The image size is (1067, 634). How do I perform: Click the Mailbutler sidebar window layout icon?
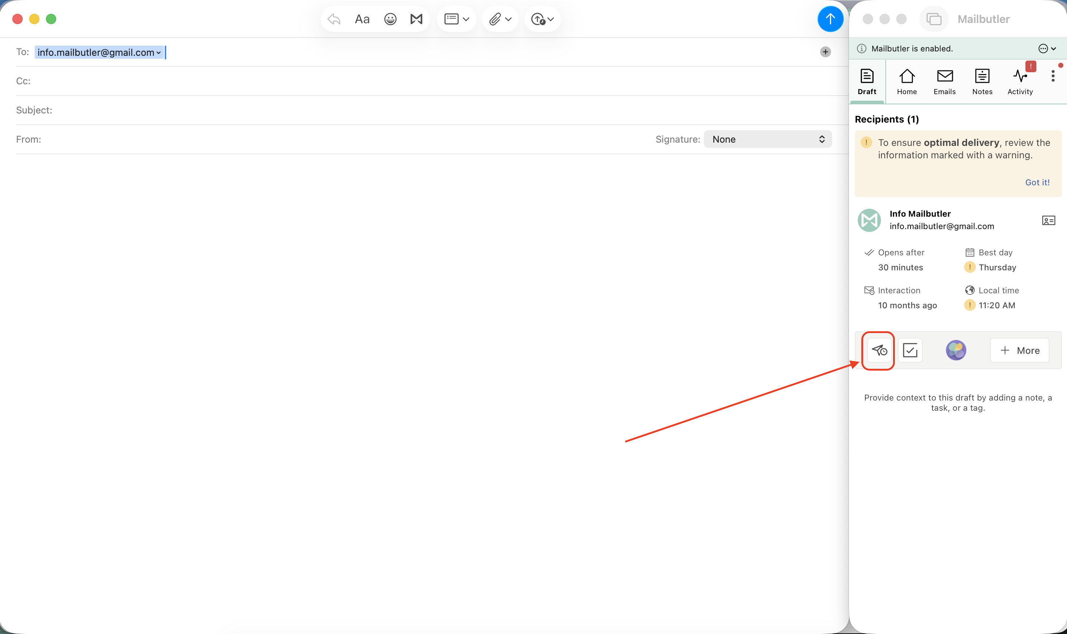[934, 19]
